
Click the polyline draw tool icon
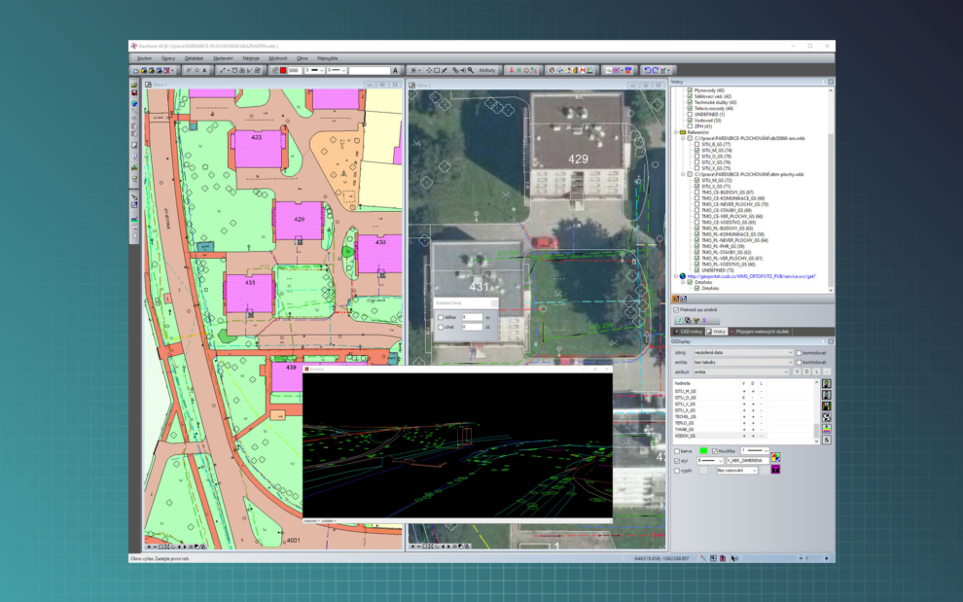pos(189,71)
